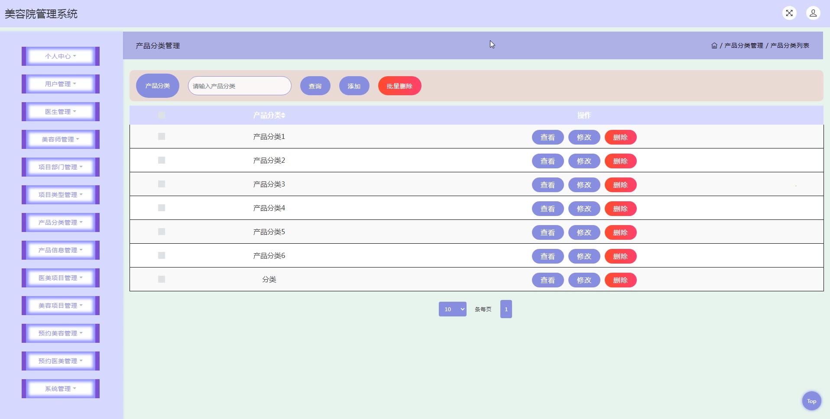
Task: Check the box for 产品分类1
Action: (162, 136)
